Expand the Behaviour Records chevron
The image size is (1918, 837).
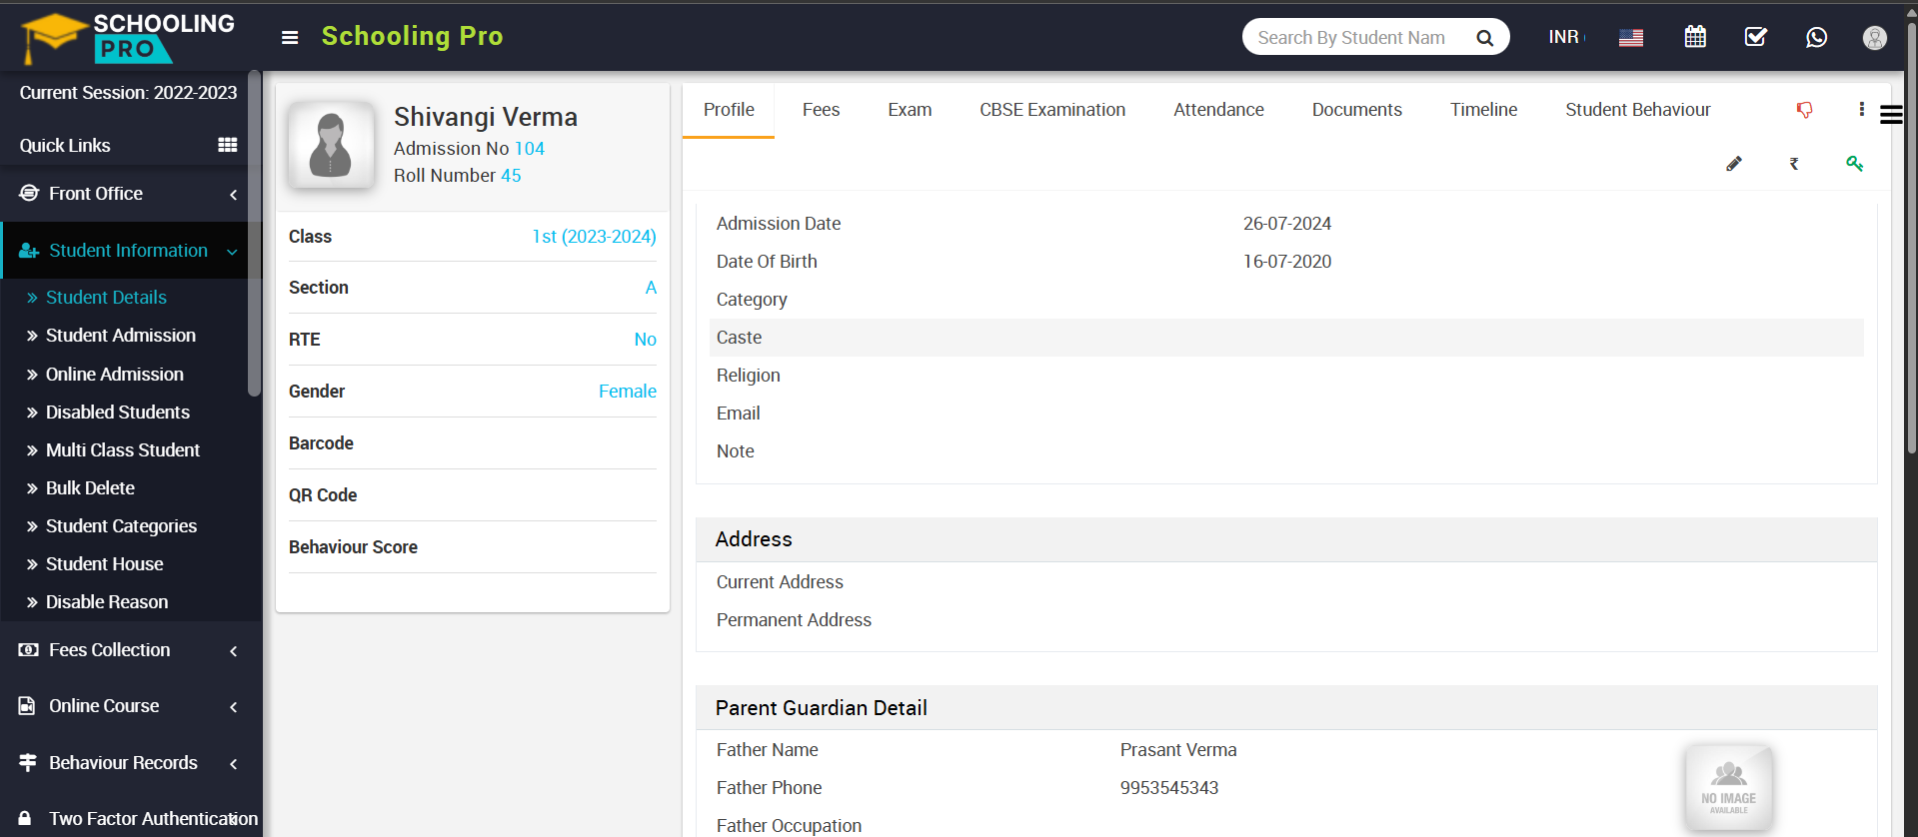[x=234, y=764]
